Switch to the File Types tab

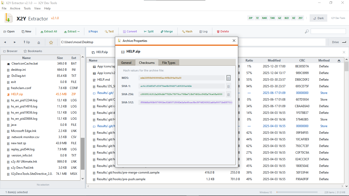coord(169,63)
